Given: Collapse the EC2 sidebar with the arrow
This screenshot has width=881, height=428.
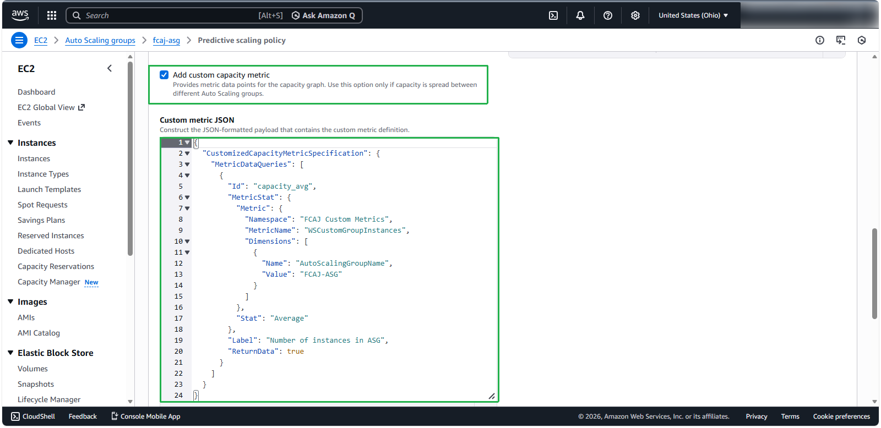Looking at the screenshot, I should (110, 68).
